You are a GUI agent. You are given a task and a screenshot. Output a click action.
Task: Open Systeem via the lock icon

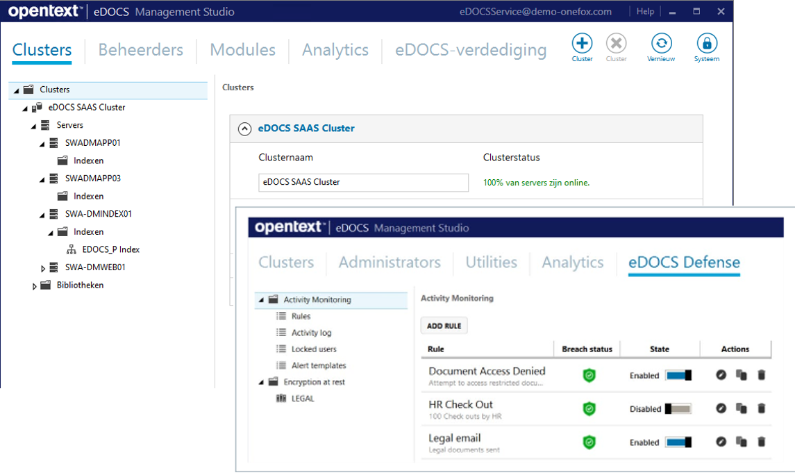tap(706, 43)
